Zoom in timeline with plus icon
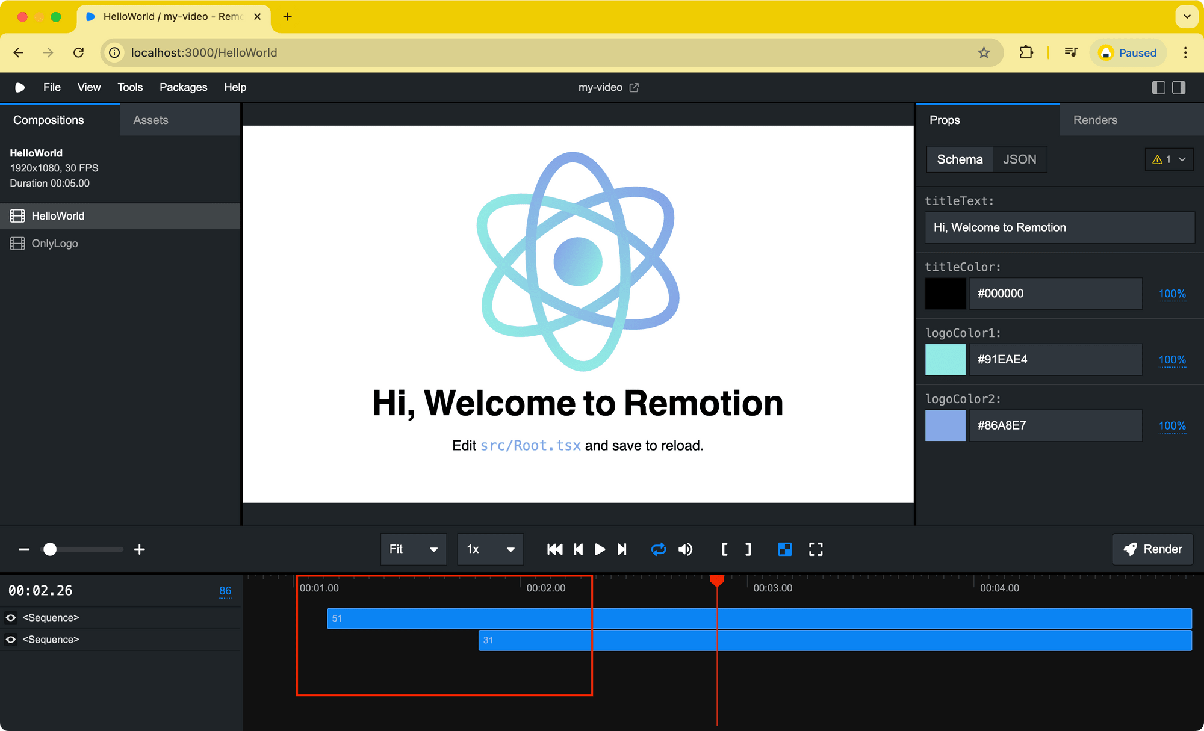Viewport: 1204px width, 731px height. pos(139,549)
